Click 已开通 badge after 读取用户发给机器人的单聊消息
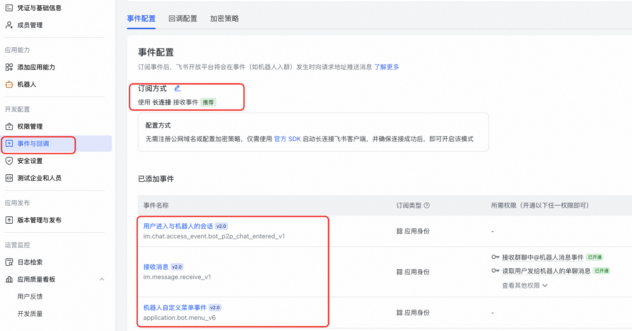The width and height of the screenshot is (632, 331). [602, 271]
